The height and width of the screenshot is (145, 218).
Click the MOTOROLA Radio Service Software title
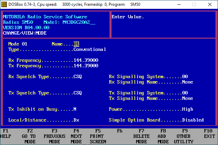pos(45,17)
